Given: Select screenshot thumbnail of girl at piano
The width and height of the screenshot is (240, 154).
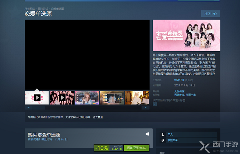Looking at the screenshot, I should pyautogui.click(x=137, y=98).
